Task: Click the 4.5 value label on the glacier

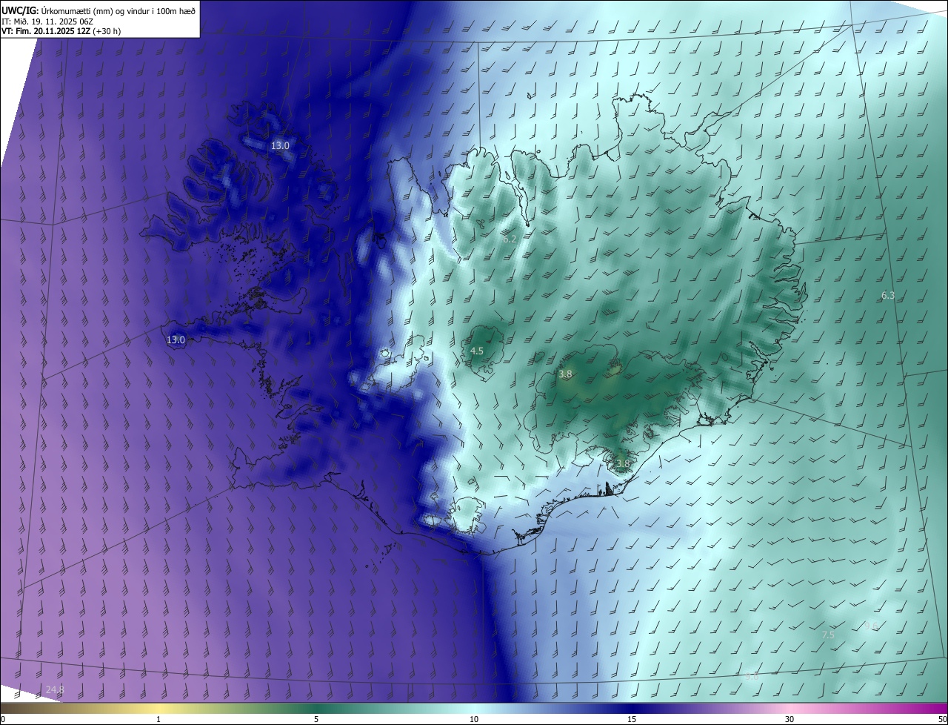Action: [x=477, y=351]
